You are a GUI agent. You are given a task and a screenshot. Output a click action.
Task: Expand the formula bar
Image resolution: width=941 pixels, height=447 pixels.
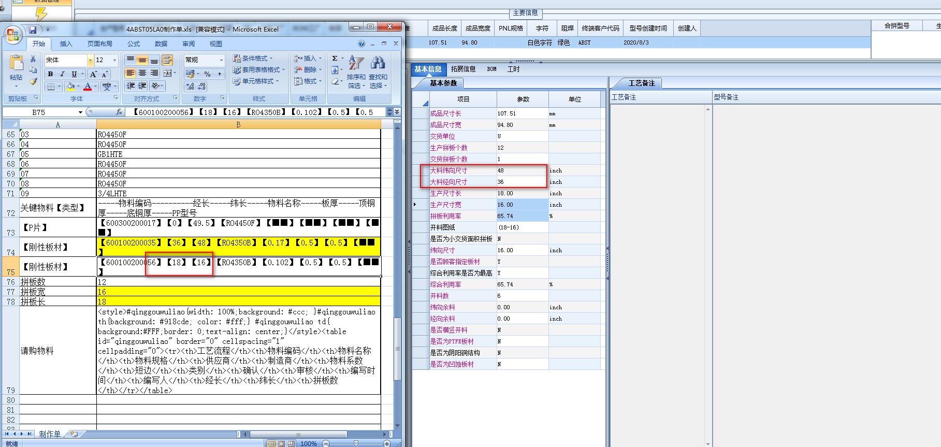pos(397,112)
